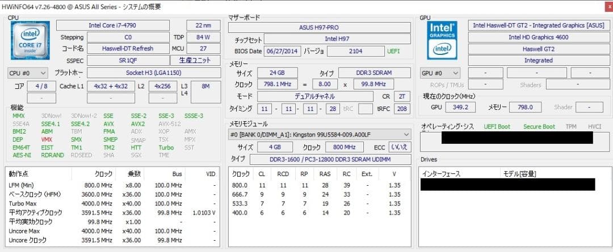The height and width of the screenshot is (252, 613).
Task: Click the RDRAND feature label
Action: pyautogui.click(x=52, y=155)
